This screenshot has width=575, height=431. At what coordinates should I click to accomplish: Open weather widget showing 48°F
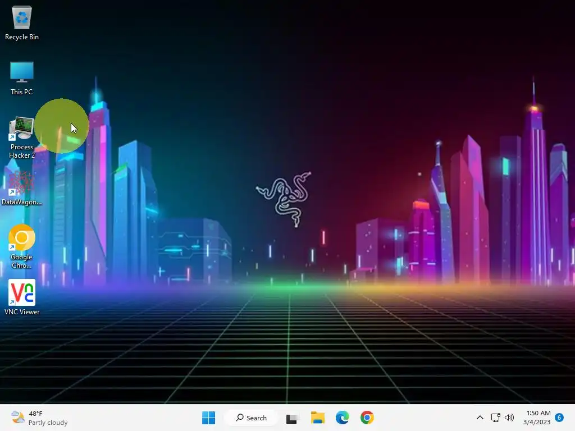(x=40, y=418)
